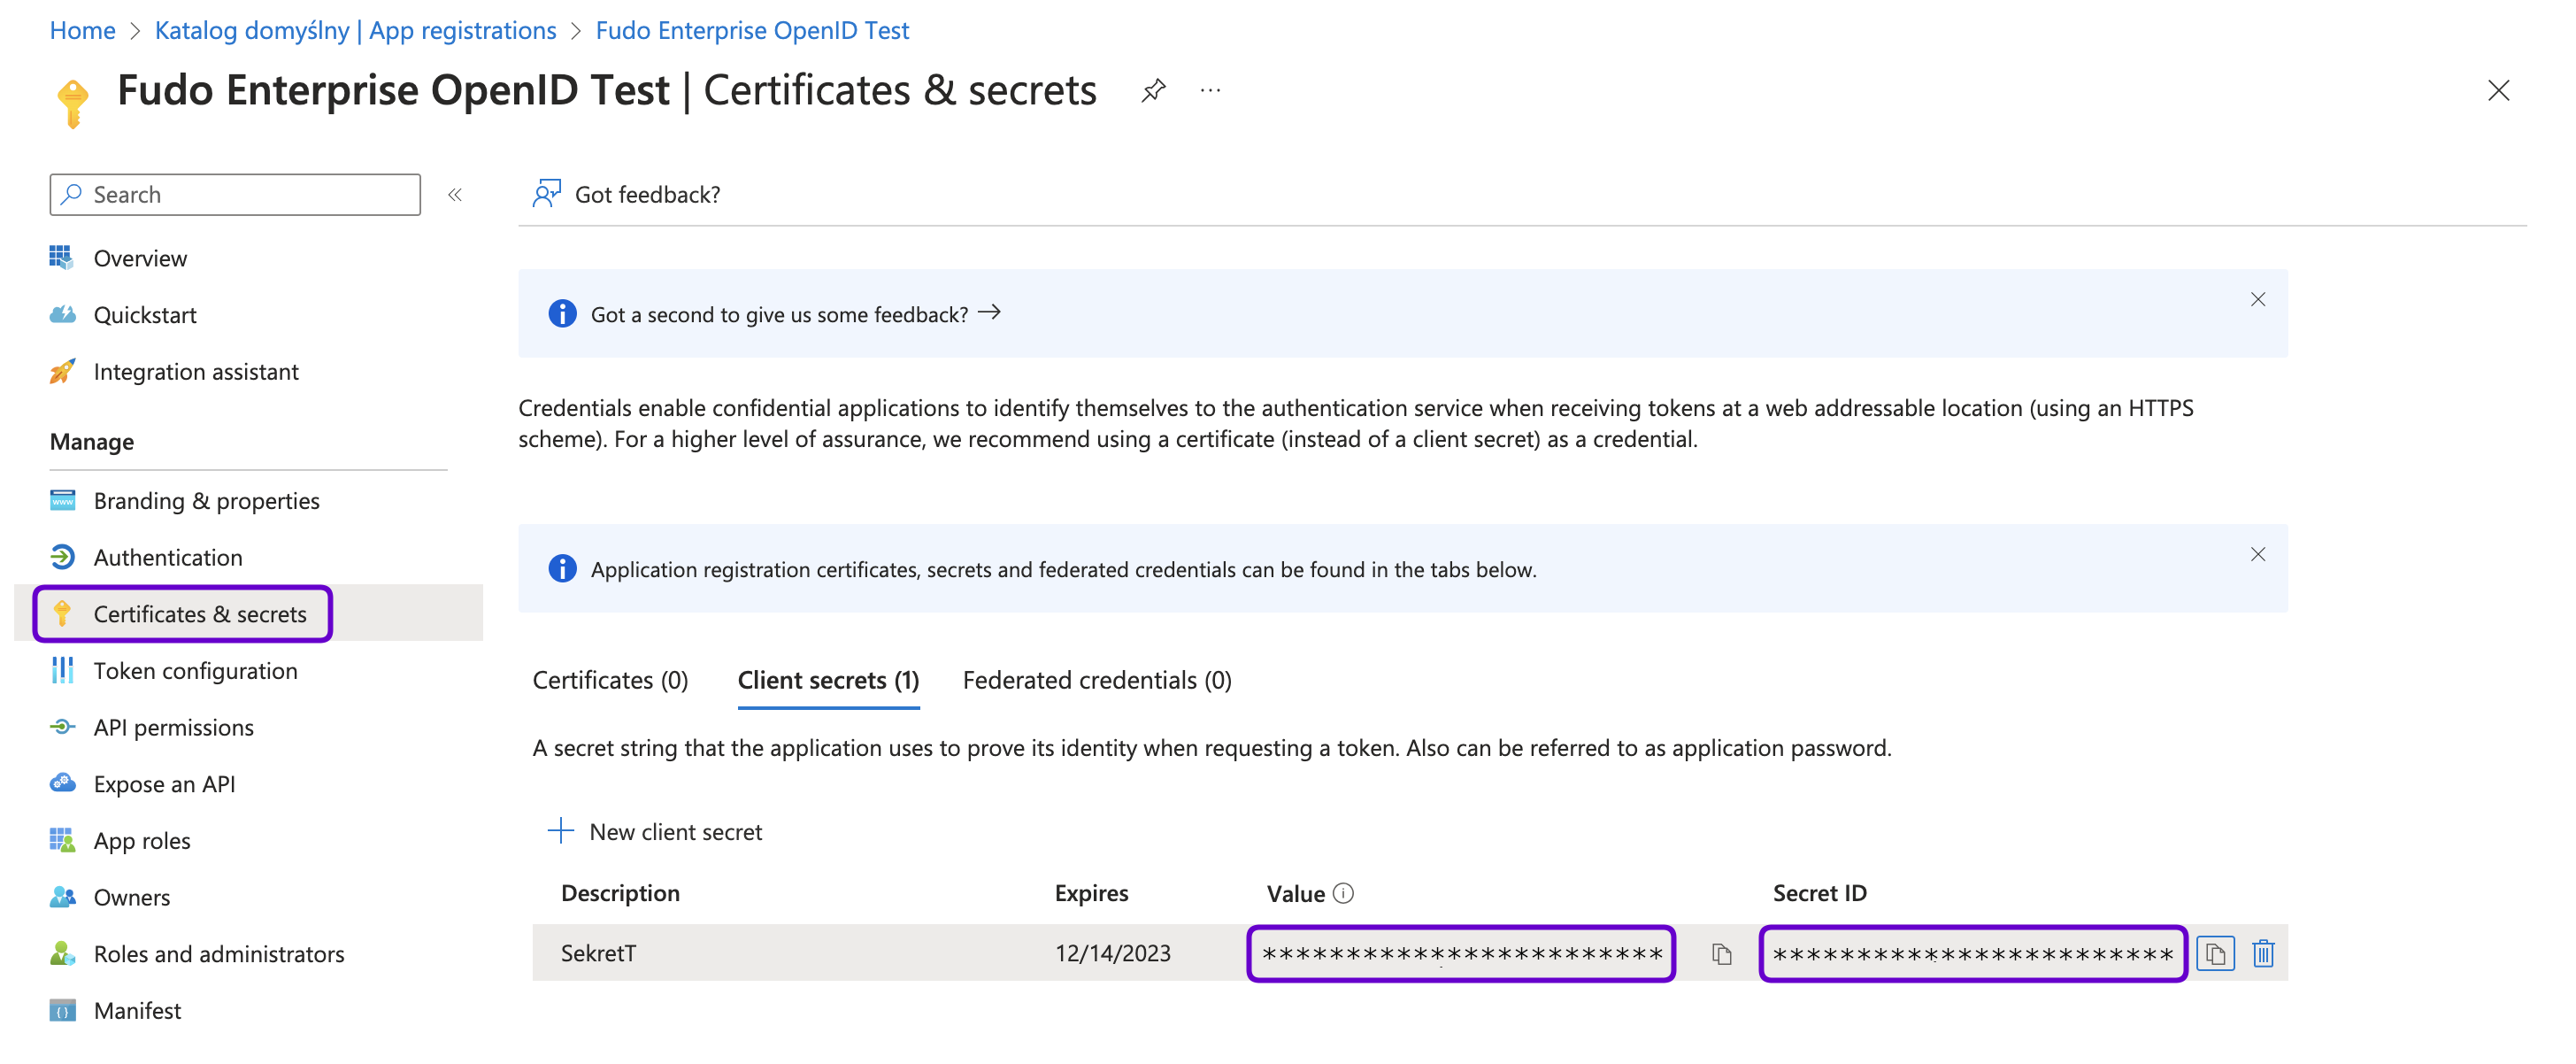Dismiss the application registration info banner

coord(2257,555)
